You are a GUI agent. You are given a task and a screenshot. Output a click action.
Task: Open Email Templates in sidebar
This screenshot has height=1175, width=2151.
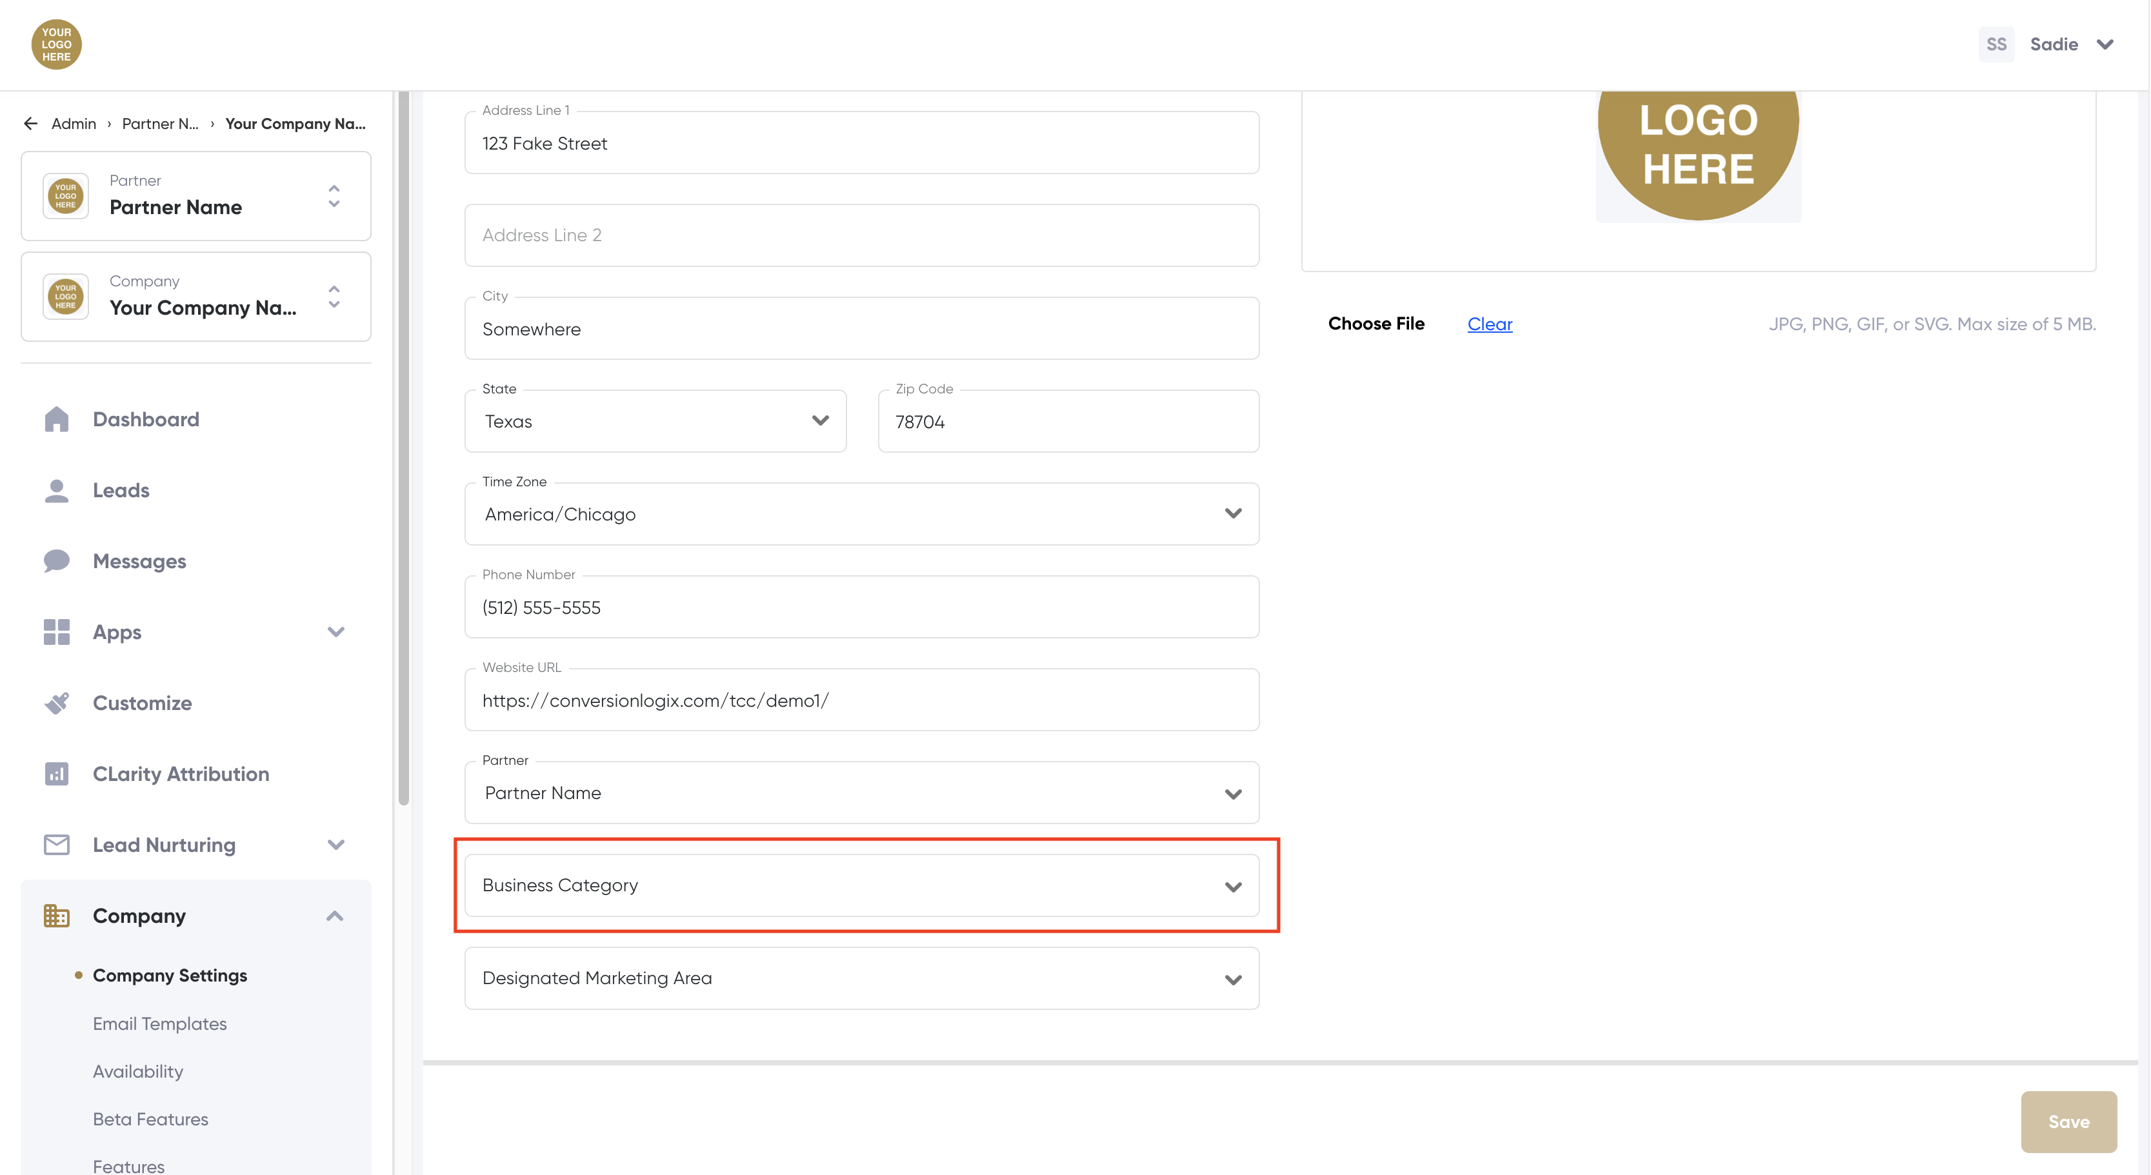[159, 1023]
